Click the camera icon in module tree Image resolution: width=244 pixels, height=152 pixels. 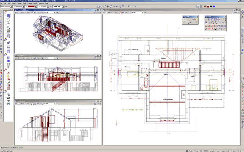(9, 98)
